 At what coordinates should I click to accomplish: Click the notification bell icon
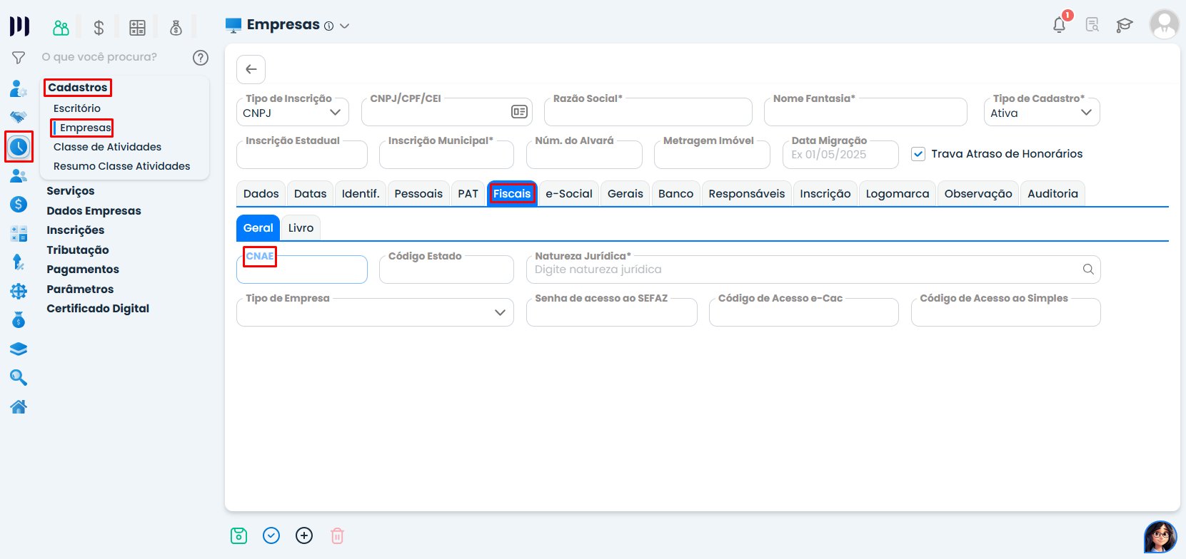(1059, 25)
